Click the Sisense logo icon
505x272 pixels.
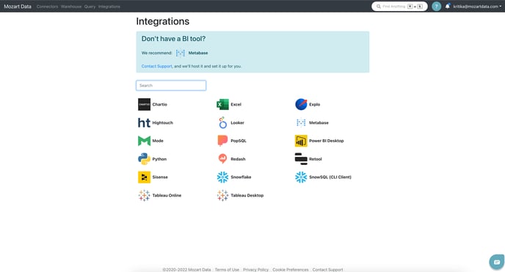click(x=144, y=177)
